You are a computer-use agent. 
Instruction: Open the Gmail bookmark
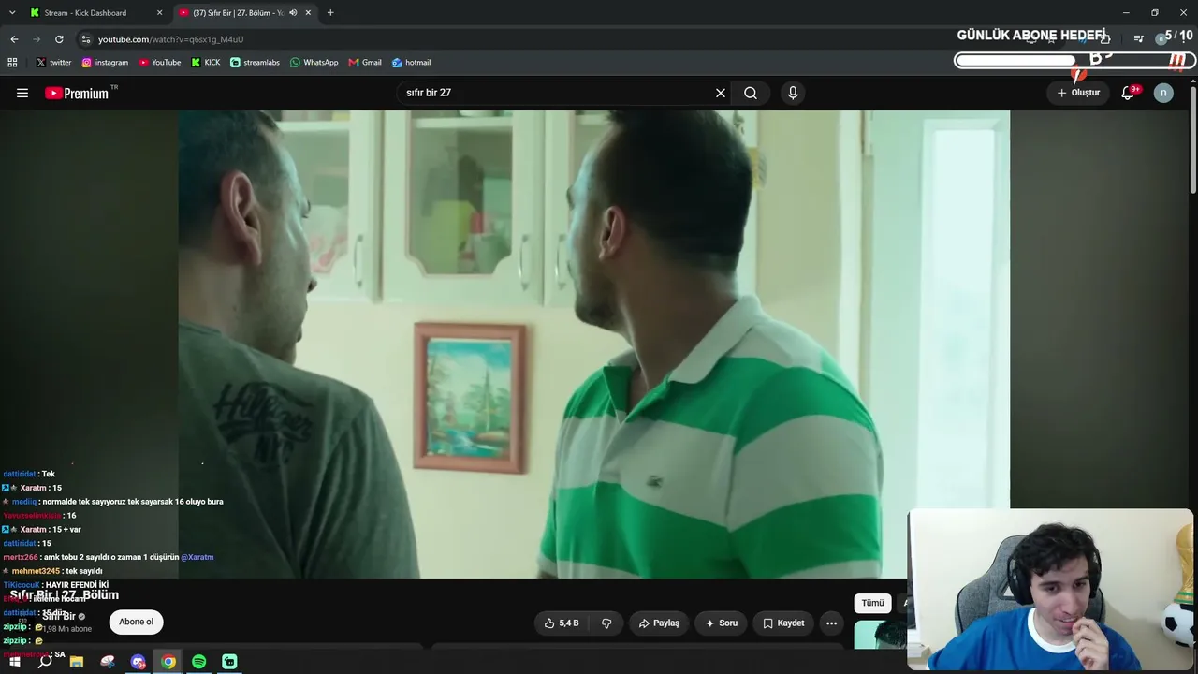[365, 63]
